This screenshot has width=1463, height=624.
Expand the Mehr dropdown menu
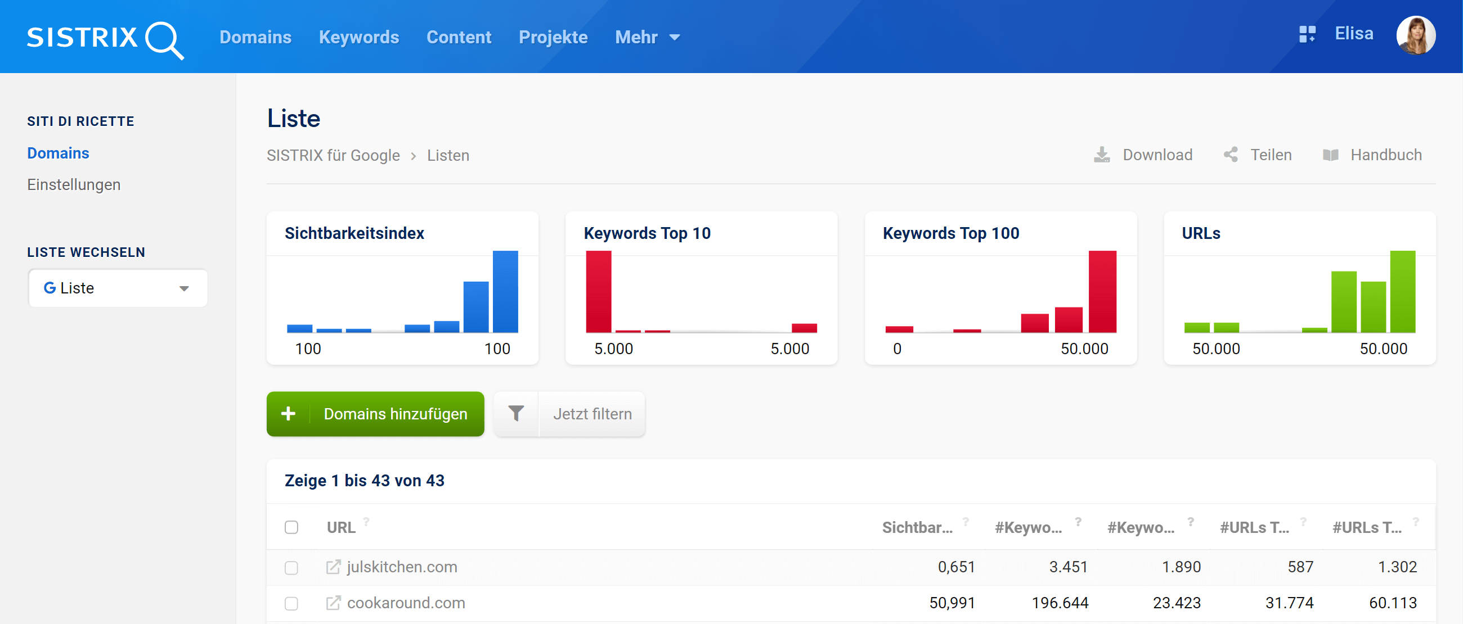(647, 38)
